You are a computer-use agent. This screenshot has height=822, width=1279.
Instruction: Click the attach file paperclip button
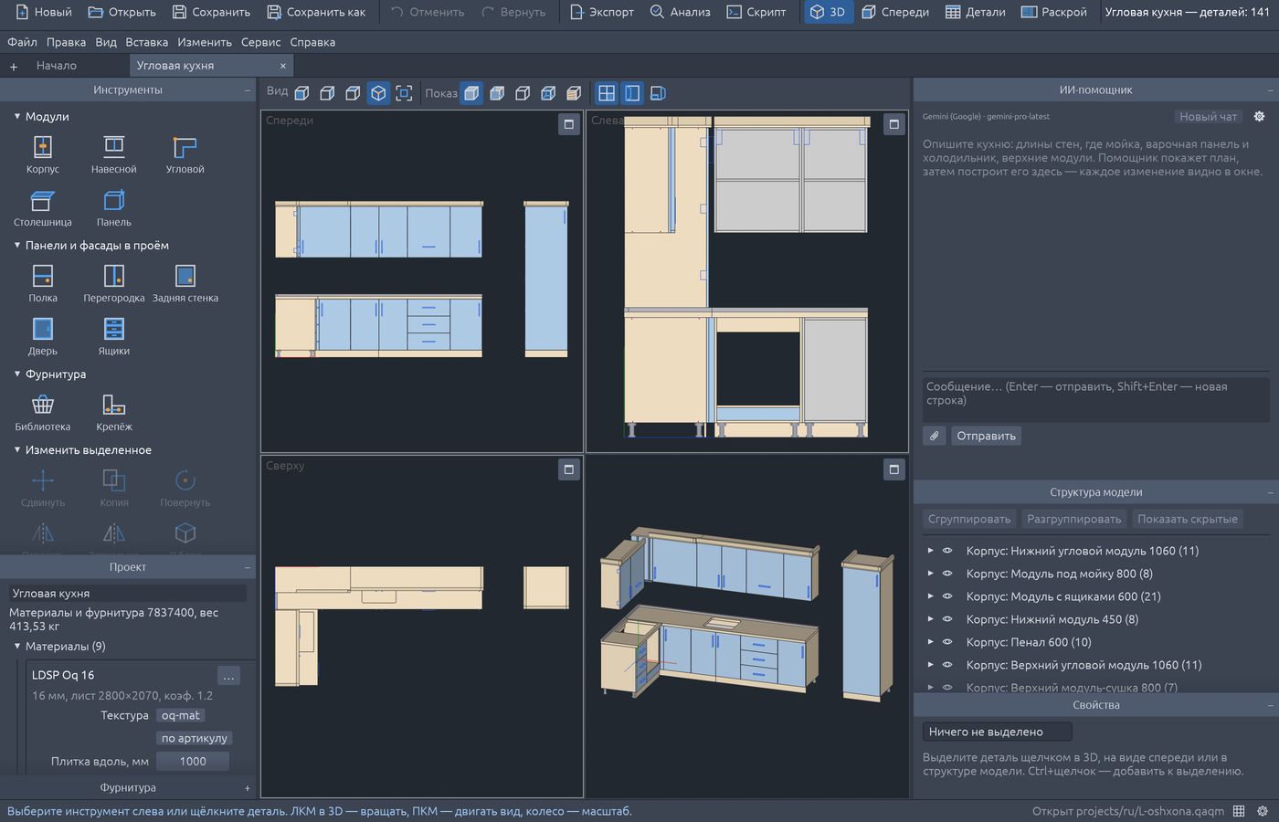(934, 436)
